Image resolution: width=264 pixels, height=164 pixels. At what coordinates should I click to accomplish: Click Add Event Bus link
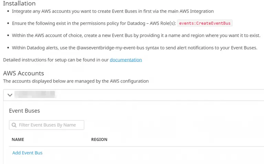(27, 153)
